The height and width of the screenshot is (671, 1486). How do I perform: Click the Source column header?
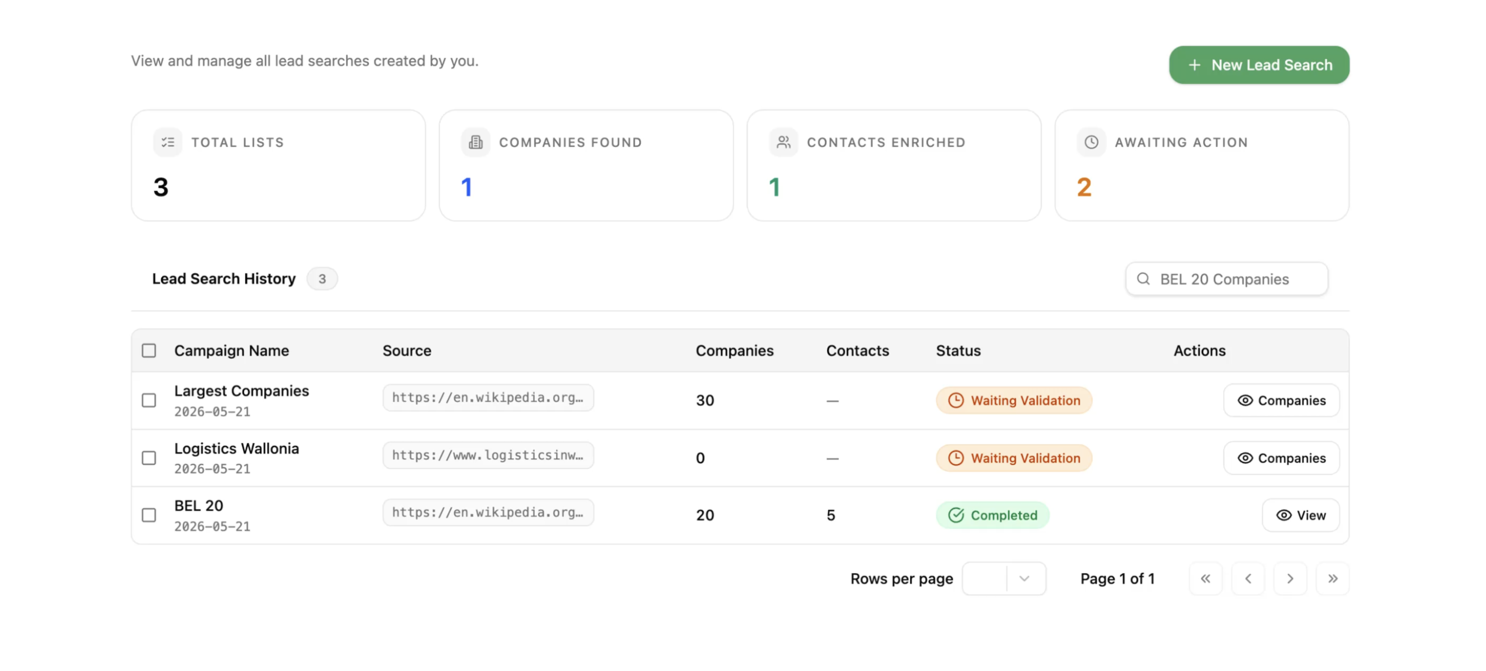pyautogui.click(x=407, y=351)
